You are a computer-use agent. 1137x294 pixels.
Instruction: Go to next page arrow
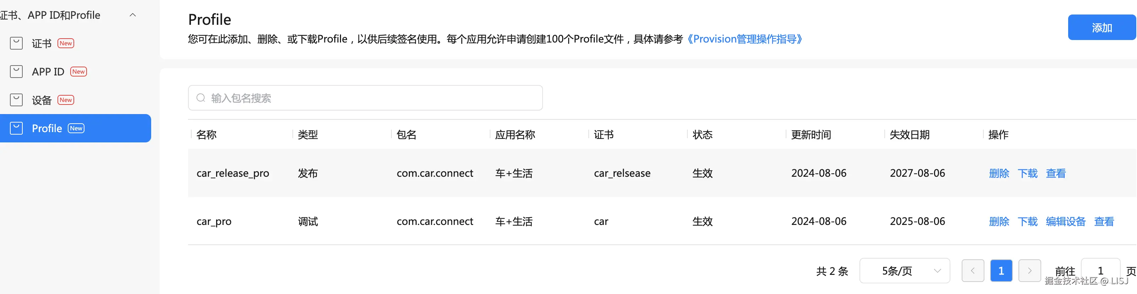click(x=1029, y=271)
